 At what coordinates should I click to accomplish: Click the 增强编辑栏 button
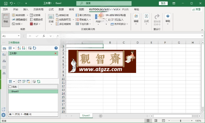pyautogui.click(x=20, y=20)
